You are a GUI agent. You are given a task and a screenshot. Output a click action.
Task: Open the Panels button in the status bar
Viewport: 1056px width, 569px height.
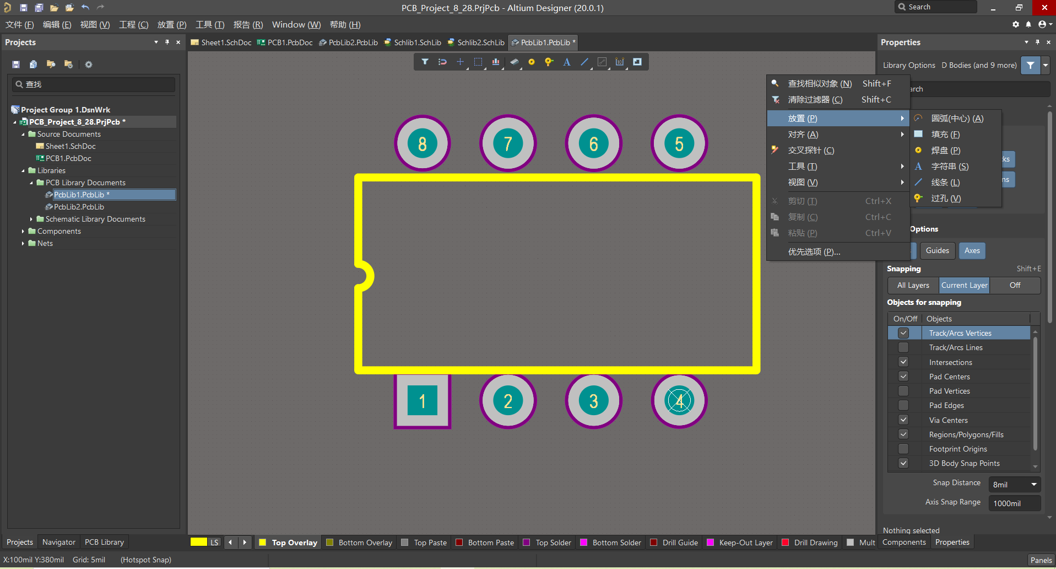tap(1041, 560)
